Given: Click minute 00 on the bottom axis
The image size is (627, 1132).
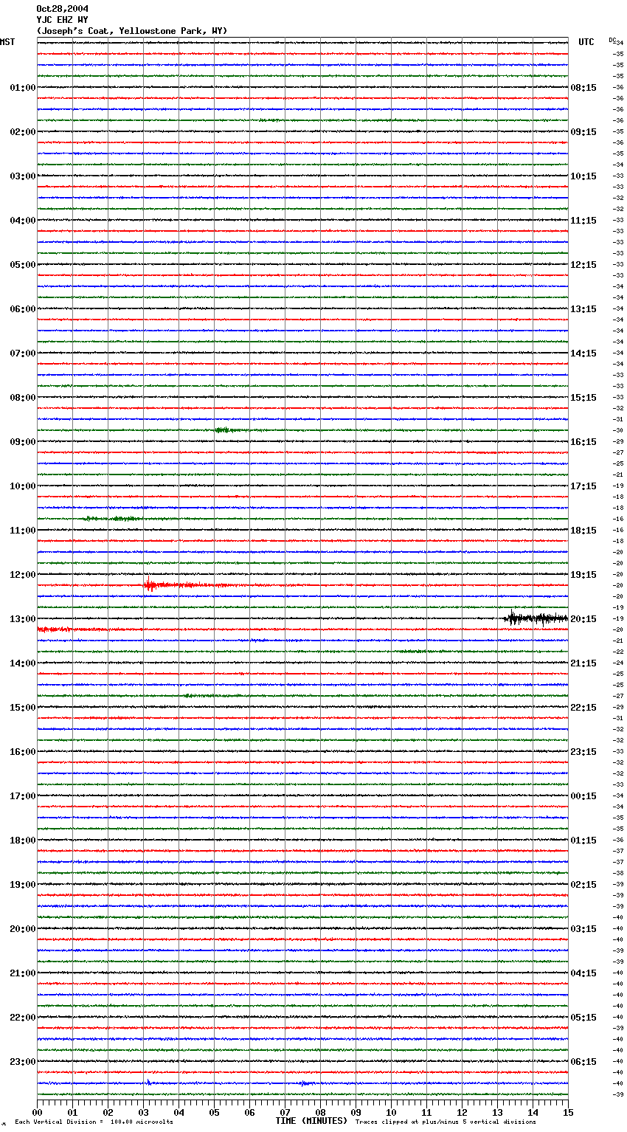Looking at the screenshot, I should pos(37,1112).
